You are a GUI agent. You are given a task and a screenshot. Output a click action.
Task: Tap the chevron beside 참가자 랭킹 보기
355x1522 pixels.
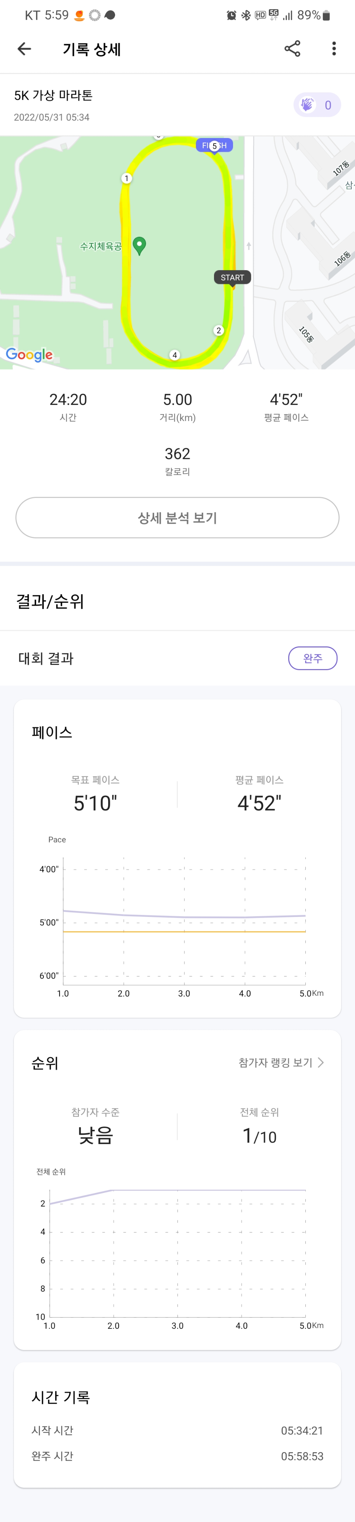click(x=321, y=1062)
